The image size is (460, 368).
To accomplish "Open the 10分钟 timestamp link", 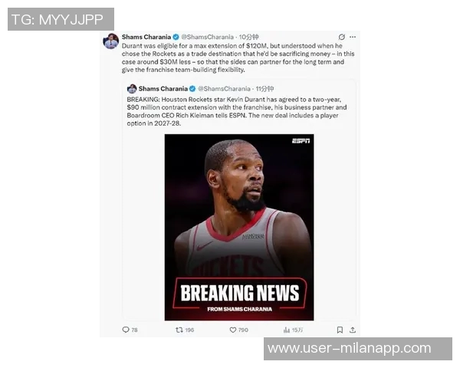I will tap(248, 37).
